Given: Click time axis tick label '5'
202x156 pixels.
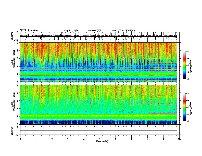Looking at the screenshot, I should point(100,139).
